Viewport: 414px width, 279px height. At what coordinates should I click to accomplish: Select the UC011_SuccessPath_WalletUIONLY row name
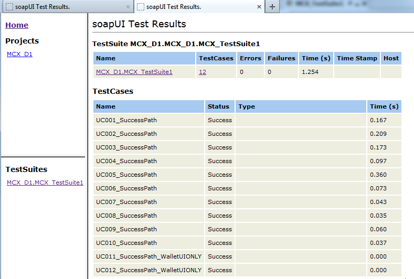pyautogui.click(x=148, y=256)
